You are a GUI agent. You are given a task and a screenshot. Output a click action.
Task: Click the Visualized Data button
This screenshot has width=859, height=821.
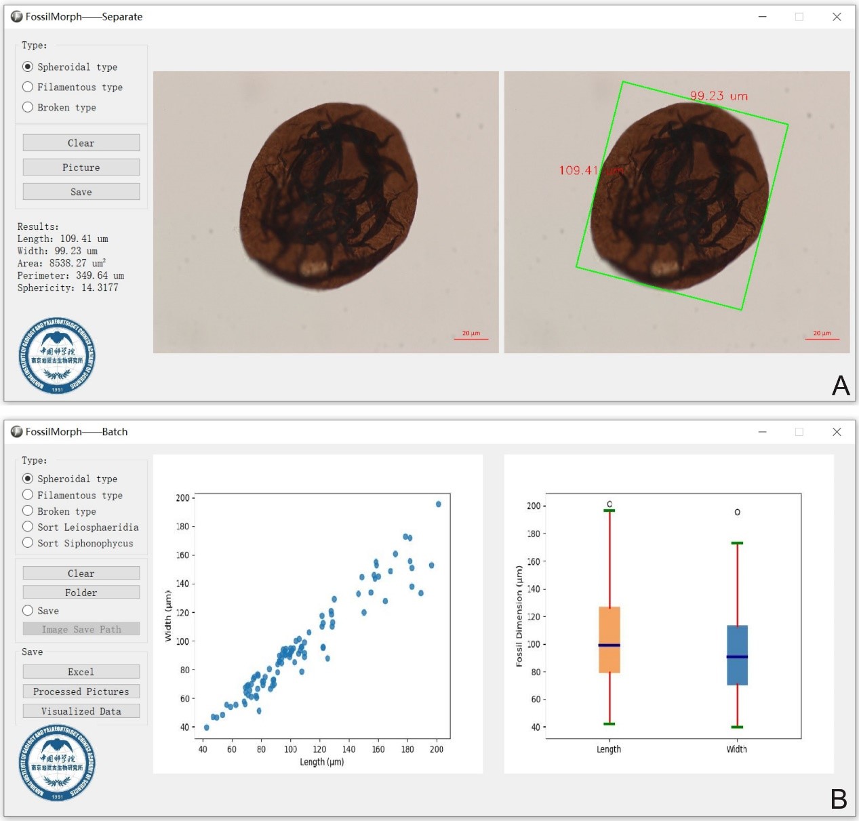81,710
